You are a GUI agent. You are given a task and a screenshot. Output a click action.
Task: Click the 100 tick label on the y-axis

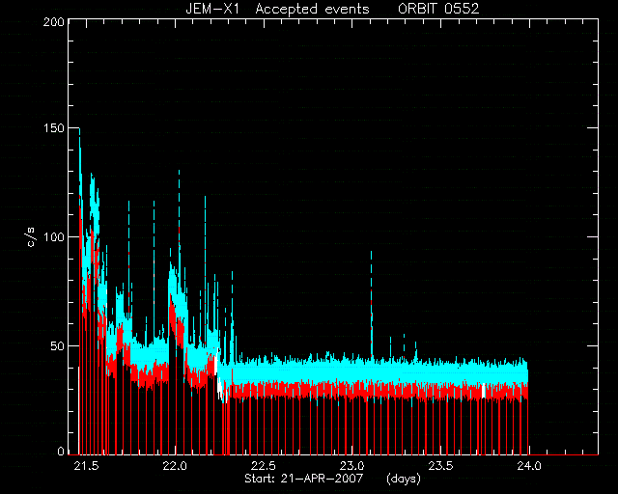[54, 236]
